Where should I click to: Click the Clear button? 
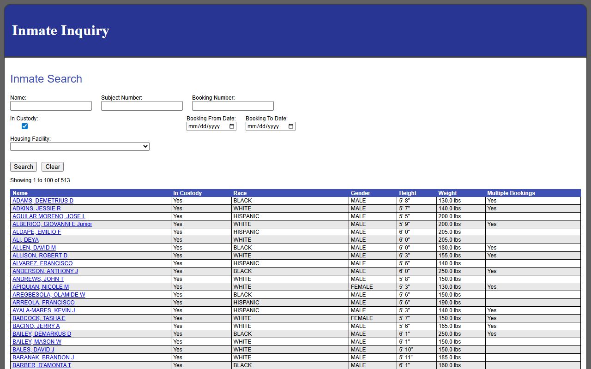(53, 167)
